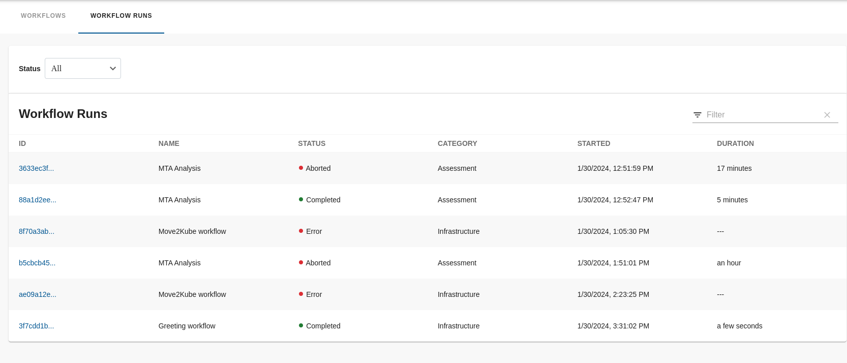Open workflow run 3f7cdd1b
847x363 pixels.
(x=36, y=326)
